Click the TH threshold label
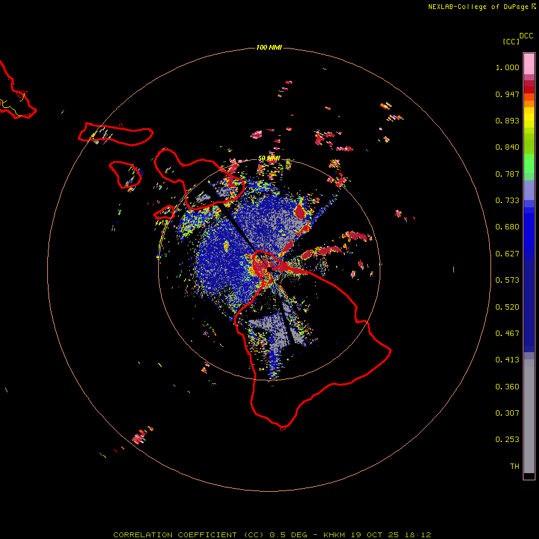The width and height of the screenshot is (539, 539). click(514, 467)
